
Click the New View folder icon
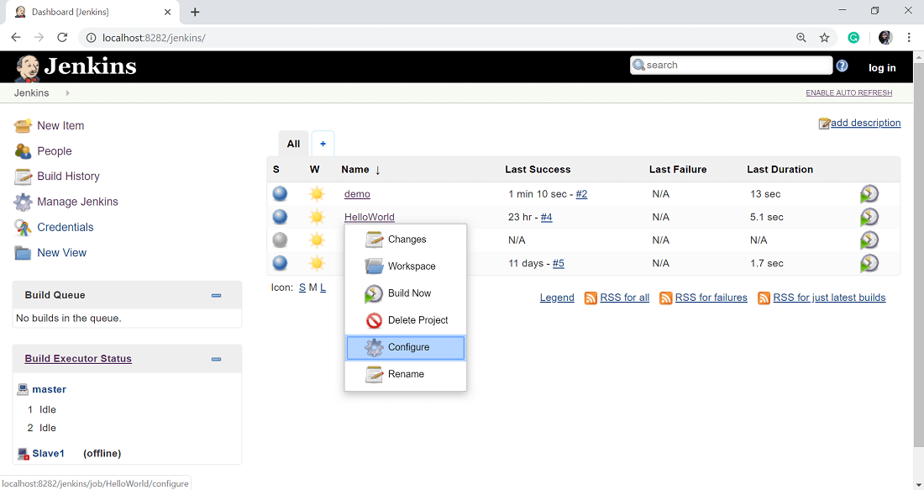(x=23, y=252)
